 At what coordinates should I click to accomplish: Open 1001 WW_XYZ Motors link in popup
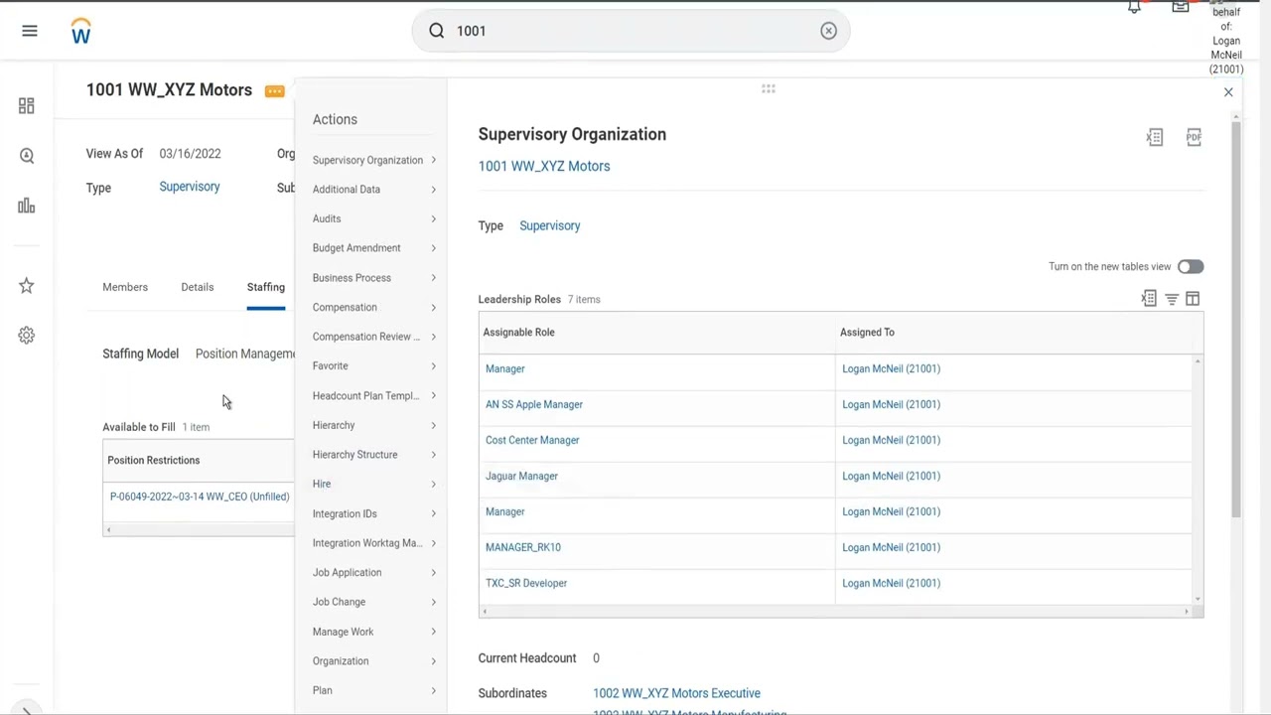coord(544,166)
